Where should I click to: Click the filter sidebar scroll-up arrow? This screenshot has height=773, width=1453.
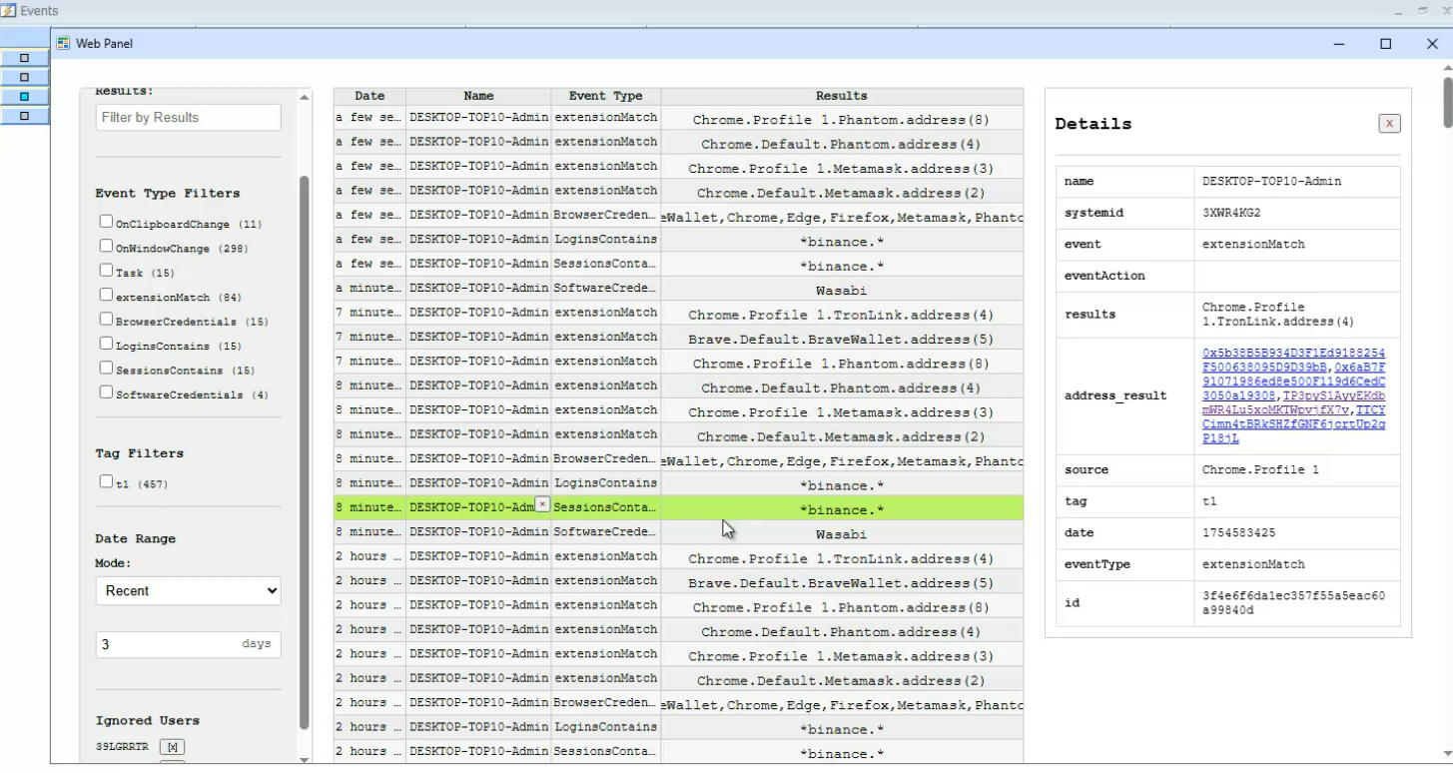(305, 97)
